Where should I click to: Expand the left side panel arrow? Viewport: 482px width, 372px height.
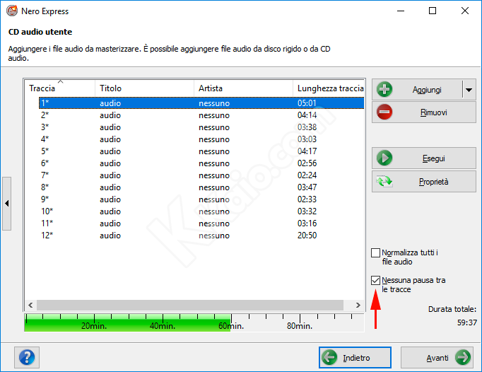[7, 204]
